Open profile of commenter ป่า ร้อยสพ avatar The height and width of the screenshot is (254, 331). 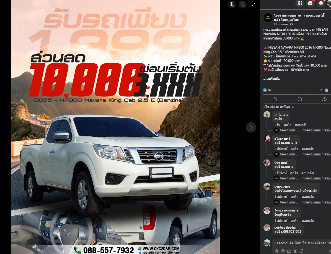(267, 115)
